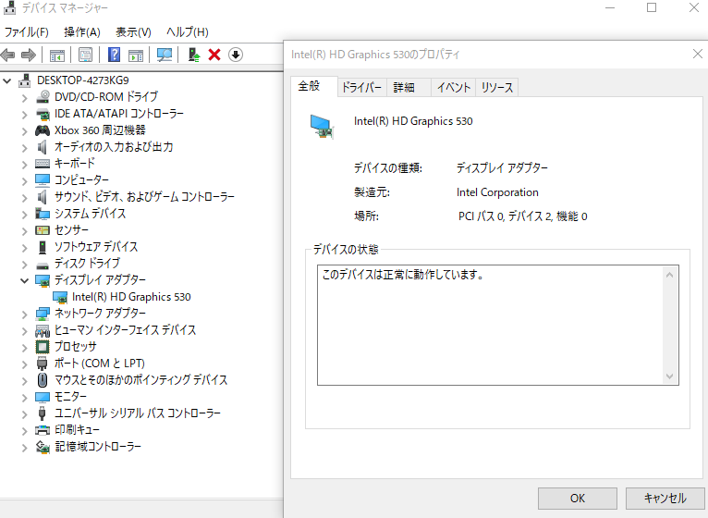Click the Back arrow toolbar icon
This screenshot has height=518, width=708.
tap(7, 55)
